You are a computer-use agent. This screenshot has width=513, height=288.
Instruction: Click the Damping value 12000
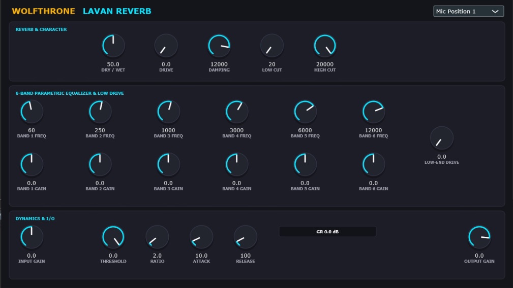coord(219,64)
